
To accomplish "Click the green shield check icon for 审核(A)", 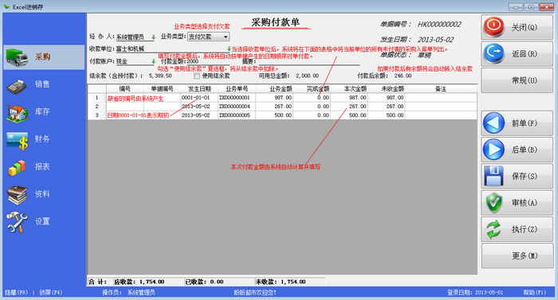I will [493, 203].
